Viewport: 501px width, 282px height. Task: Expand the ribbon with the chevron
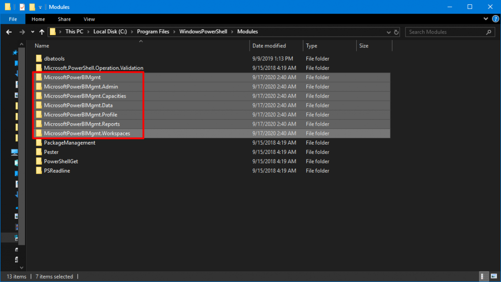coord(486,19)
